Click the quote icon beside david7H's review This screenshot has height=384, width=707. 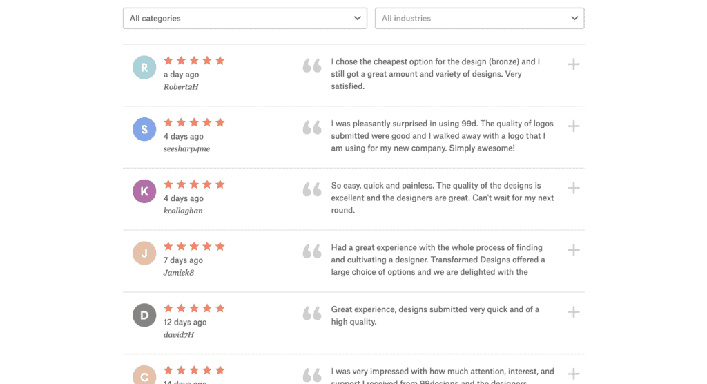tap(312, 313)
